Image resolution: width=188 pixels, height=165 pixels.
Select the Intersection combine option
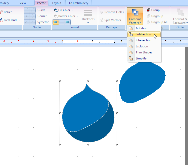[143, 40]
